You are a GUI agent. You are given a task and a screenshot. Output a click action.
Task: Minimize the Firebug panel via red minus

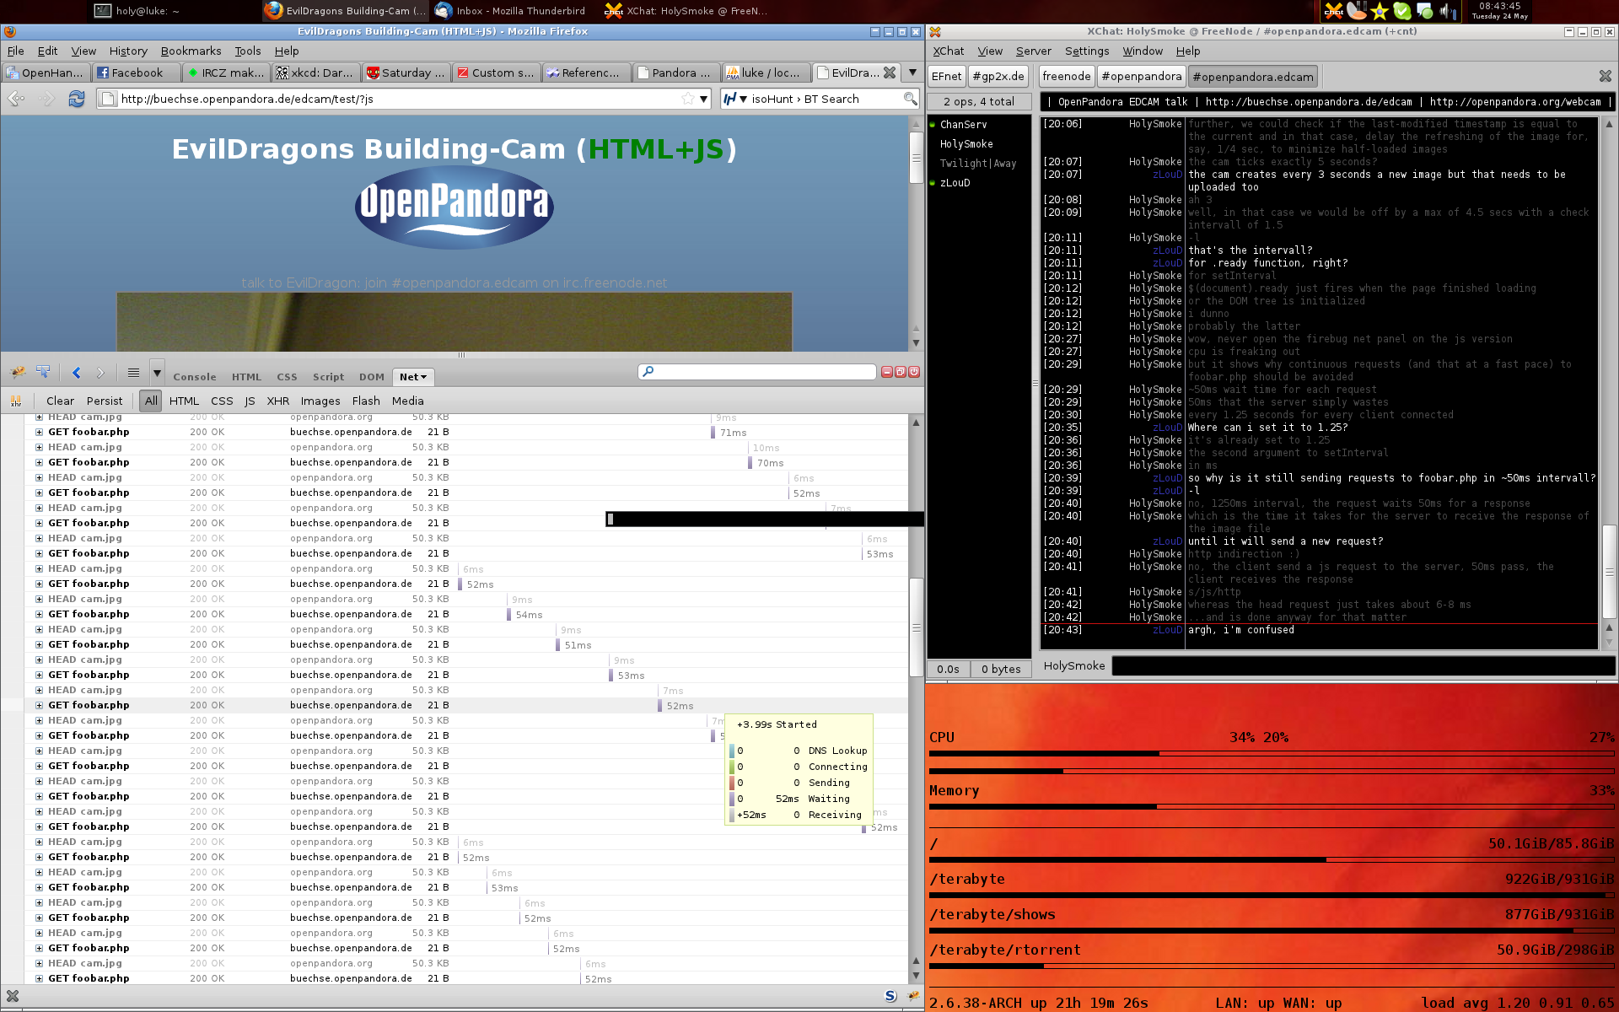point(886,372)
